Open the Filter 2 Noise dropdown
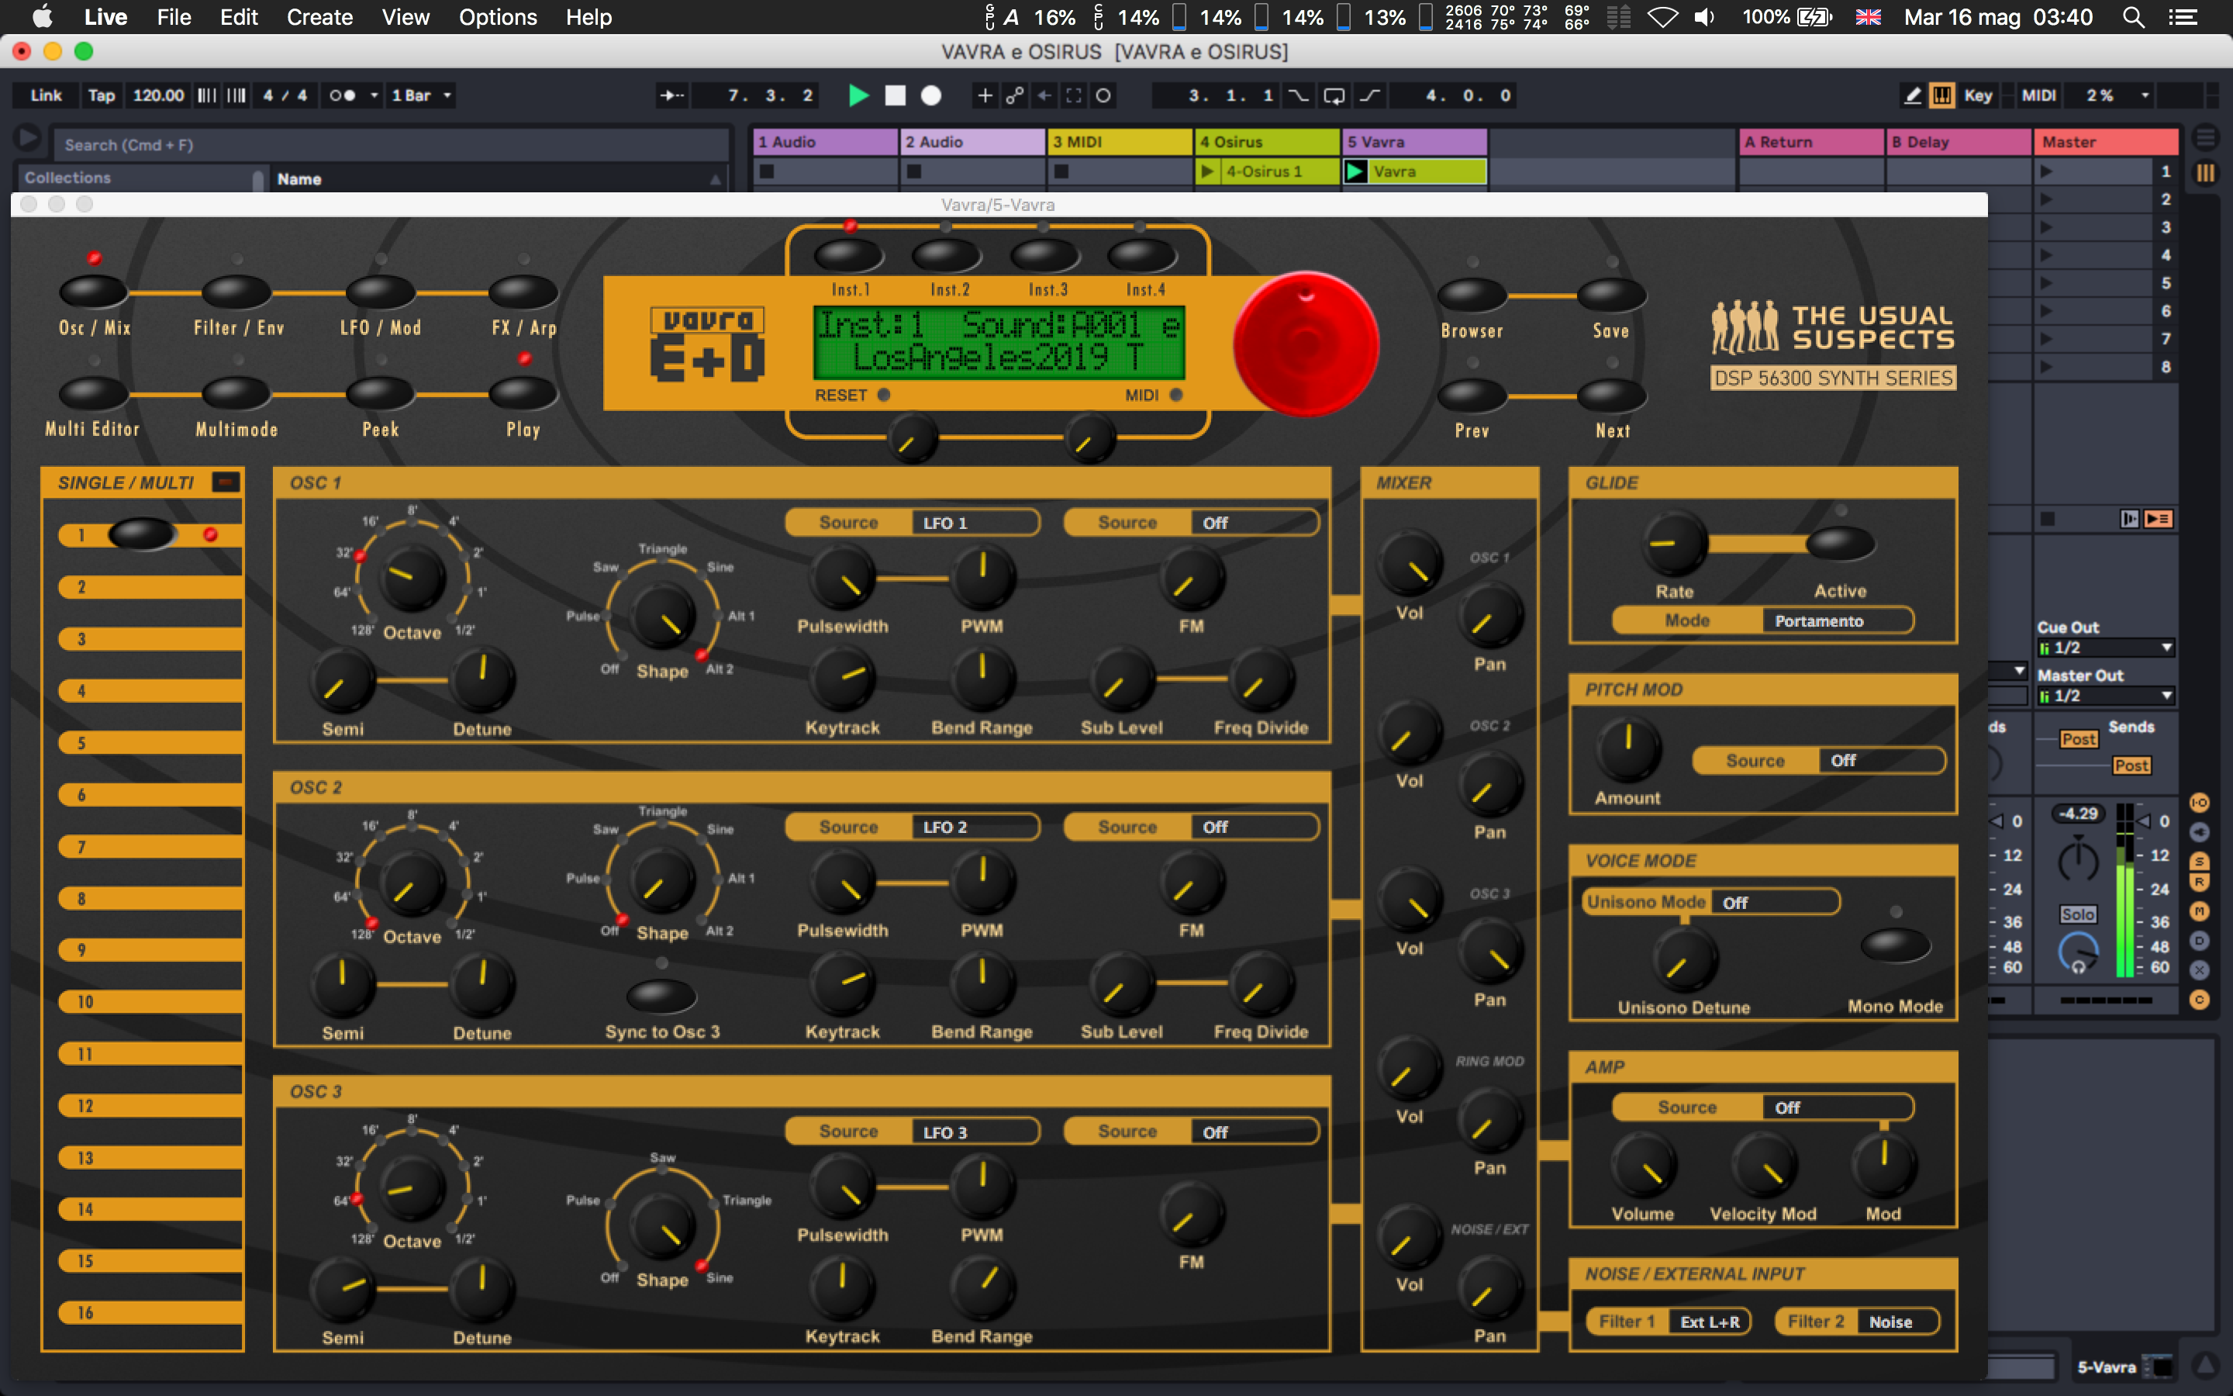 (x=1899, y=1322)
